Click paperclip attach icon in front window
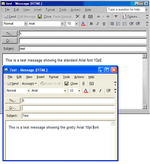The height and width of the screenshot is (164, 150). point(83,84)
